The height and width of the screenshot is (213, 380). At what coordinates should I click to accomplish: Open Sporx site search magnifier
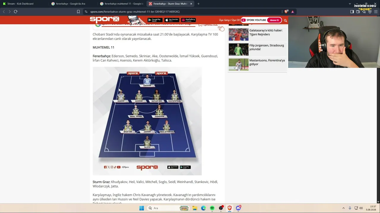click(285, 20)
